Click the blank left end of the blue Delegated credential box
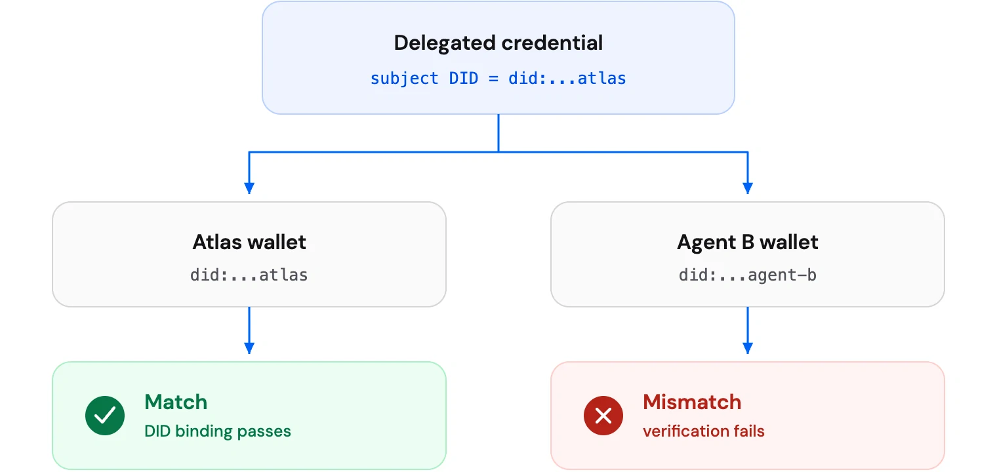997x472 pixels. tap(315, 58)
